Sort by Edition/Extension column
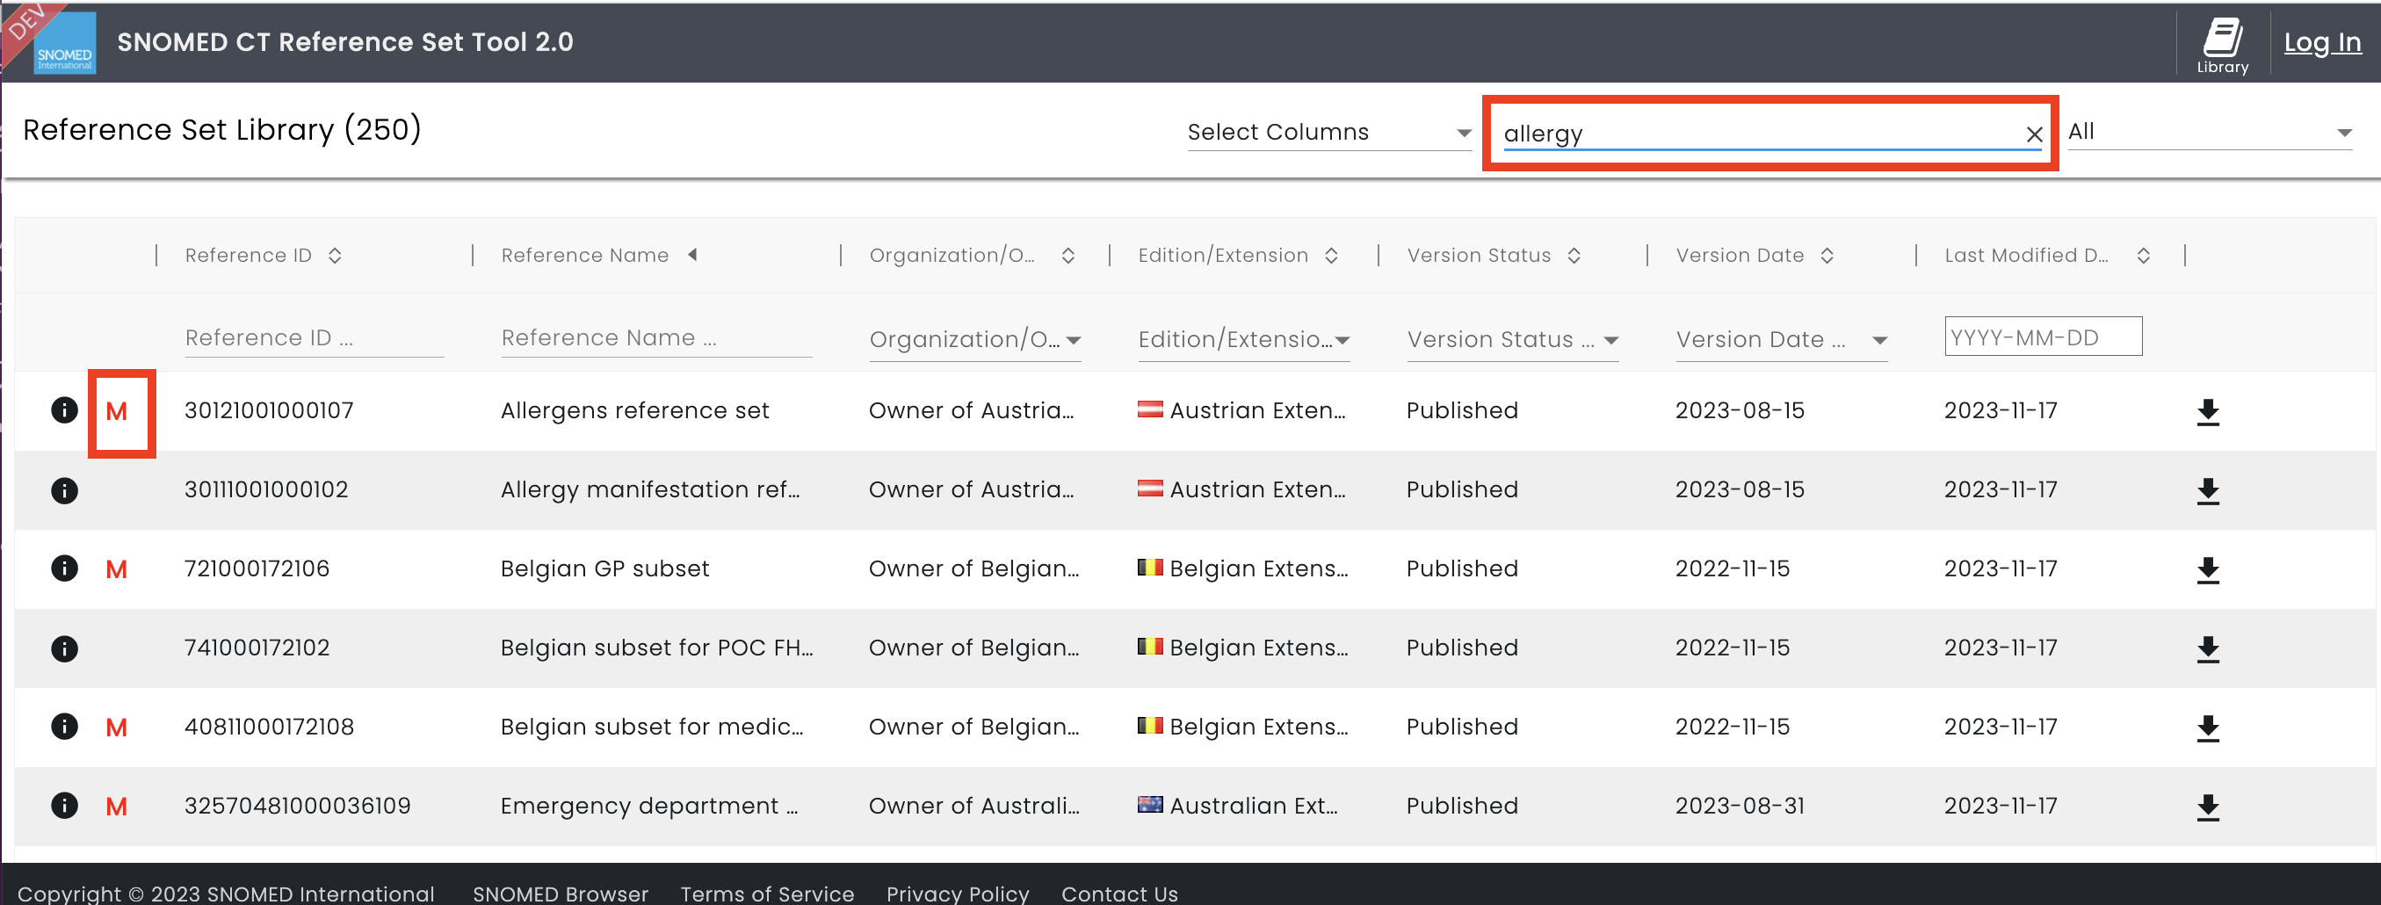Image resolution: width=2381 pixels, height=905 pixels. [x=1331, y=256]
